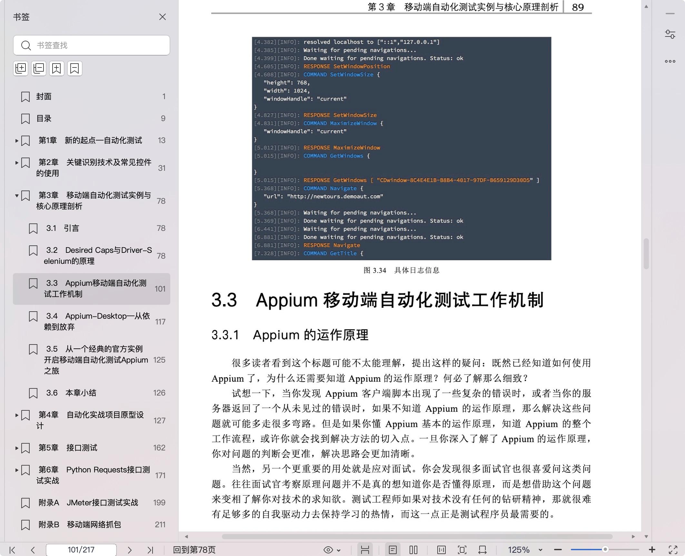Image resolution: width=685 pixels, height=556 pixels.
Task: Select two-page view
Action: pyautogui.click(x=413, y=550)
